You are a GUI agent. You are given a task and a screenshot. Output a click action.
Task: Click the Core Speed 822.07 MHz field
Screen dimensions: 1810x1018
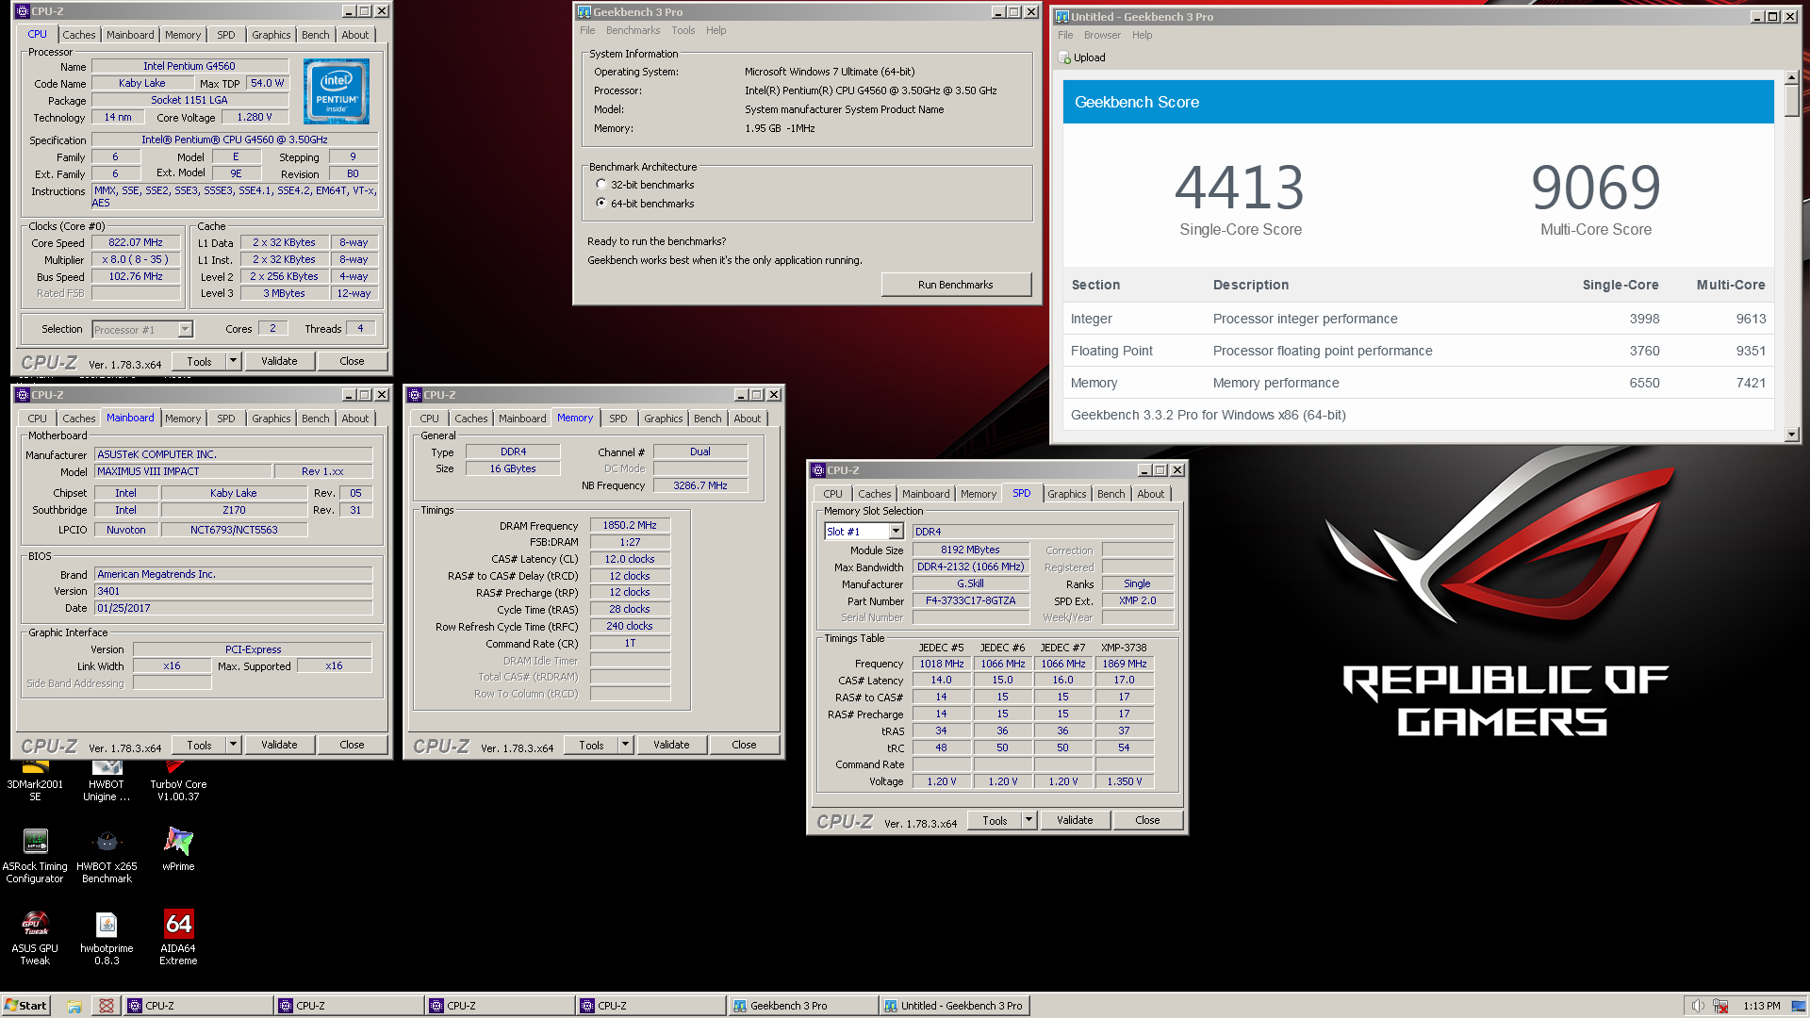click(x=136, y=242)
